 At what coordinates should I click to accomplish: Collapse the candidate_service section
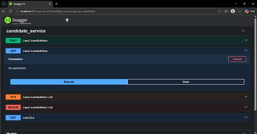[x=243, y=31]
